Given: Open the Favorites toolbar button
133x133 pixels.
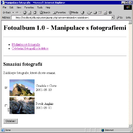Looking at the screenshot, I should (59, 12).
